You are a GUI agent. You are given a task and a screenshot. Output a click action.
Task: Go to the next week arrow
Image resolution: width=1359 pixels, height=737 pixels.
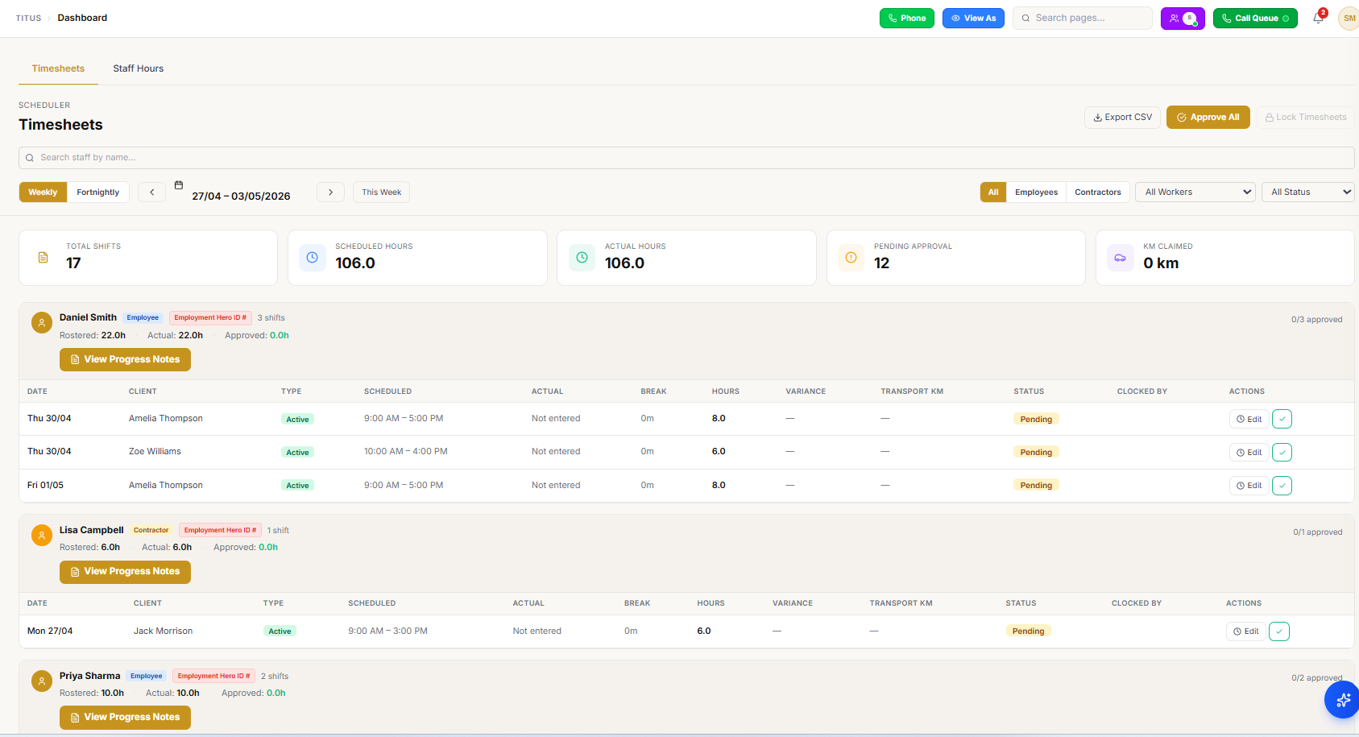point(330,193)
